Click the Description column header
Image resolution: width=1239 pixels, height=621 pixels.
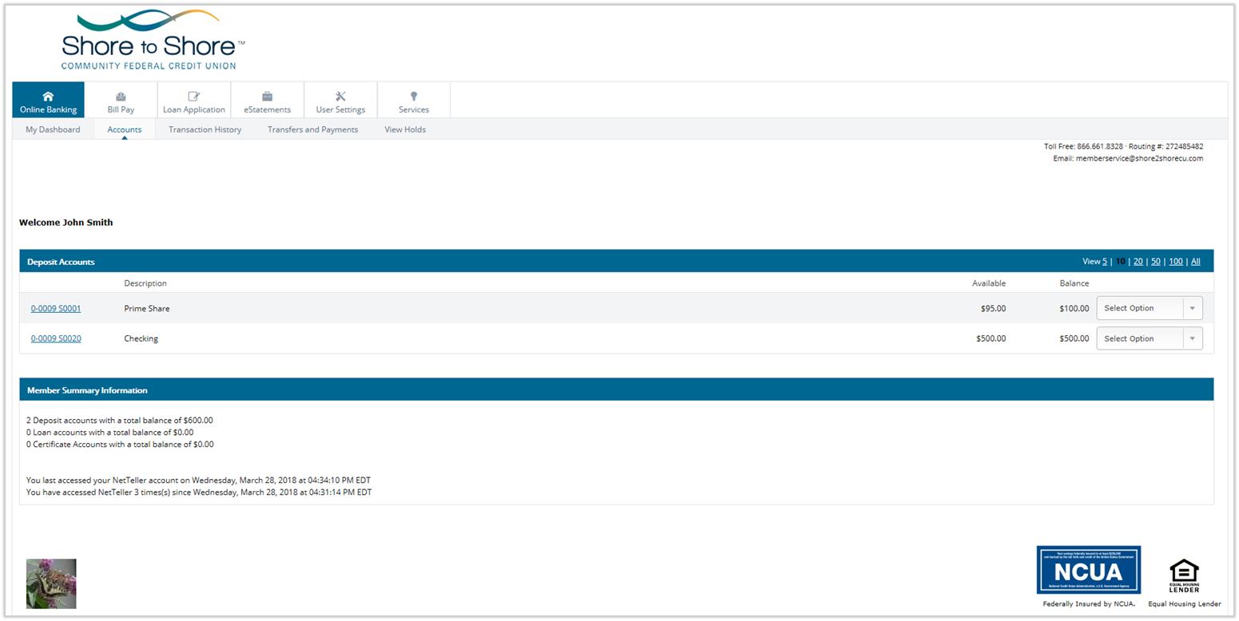click(x=145, y=283)
